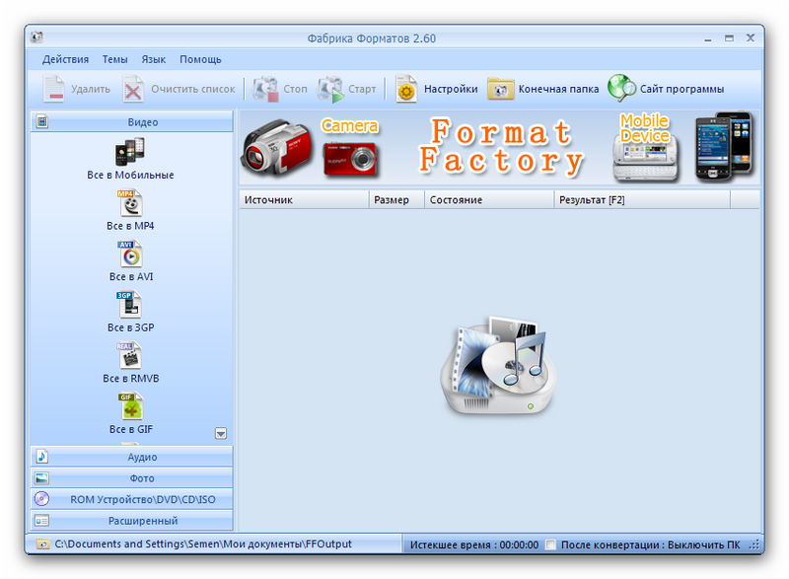Click the Mobile Device banner text
This screenshot has width=789, height=579.
[x=645, y=128]
